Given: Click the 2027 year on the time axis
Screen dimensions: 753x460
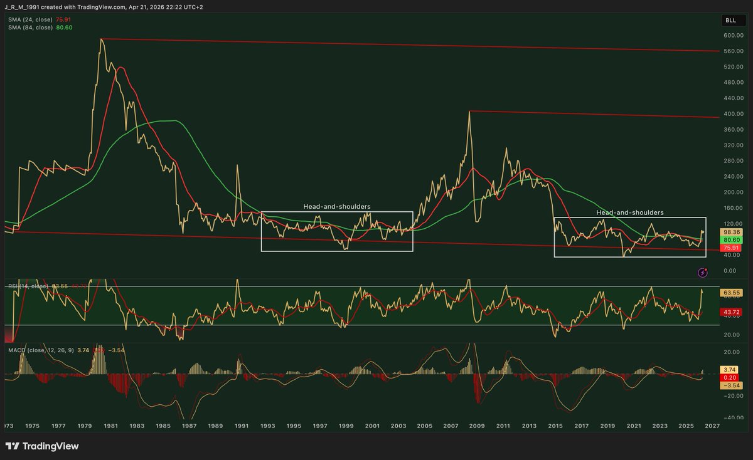Looking at the screenshot, I should pyautogui.click(x=712, y=426).
